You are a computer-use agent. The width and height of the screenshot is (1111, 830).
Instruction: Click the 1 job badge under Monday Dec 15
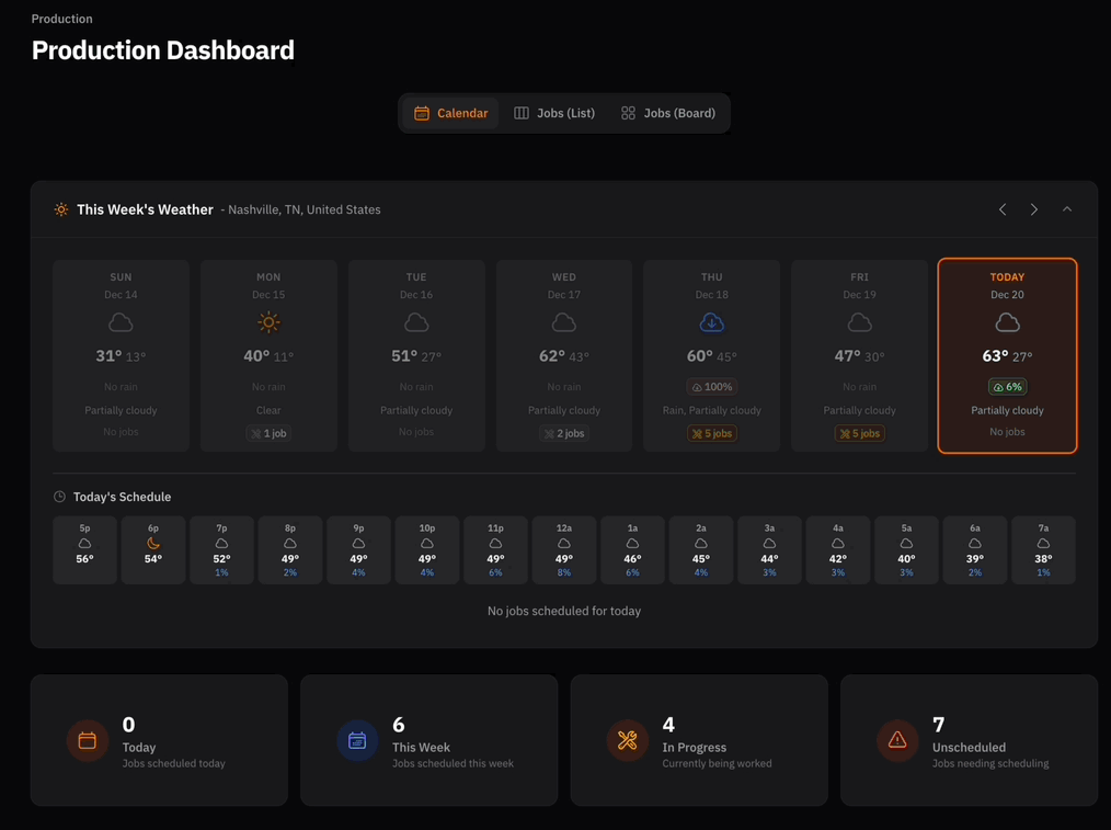(x=268, y=433)
